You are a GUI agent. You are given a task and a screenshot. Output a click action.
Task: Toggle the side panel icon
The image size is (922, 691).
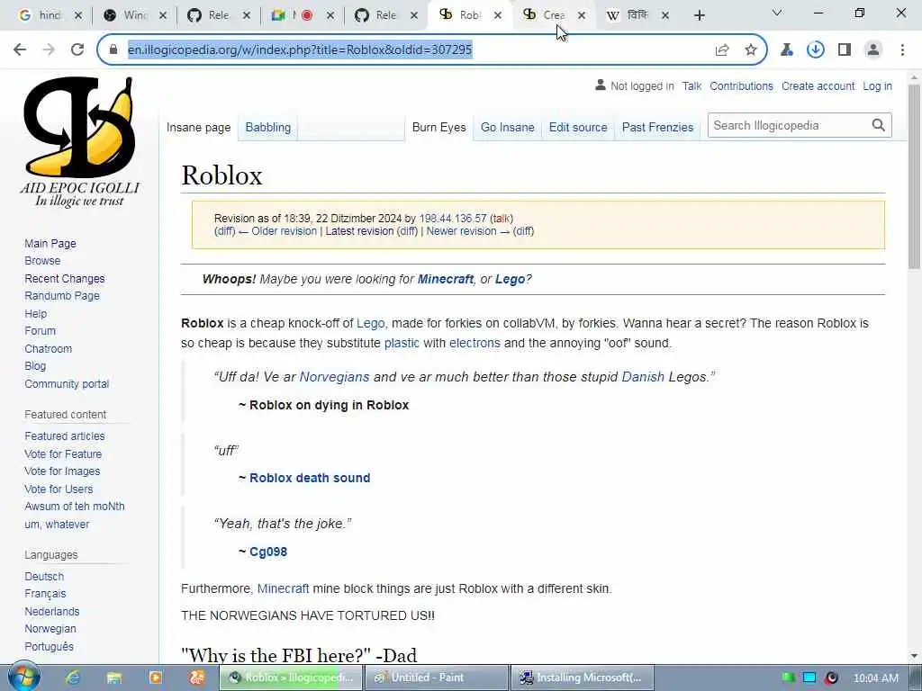click(x=845, y=50)
